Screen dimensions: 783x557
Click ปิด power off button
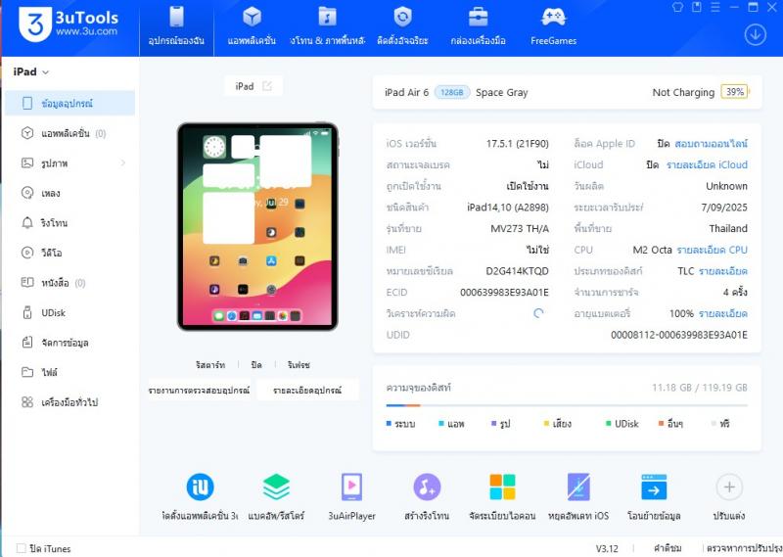click(x=256, y=365)
